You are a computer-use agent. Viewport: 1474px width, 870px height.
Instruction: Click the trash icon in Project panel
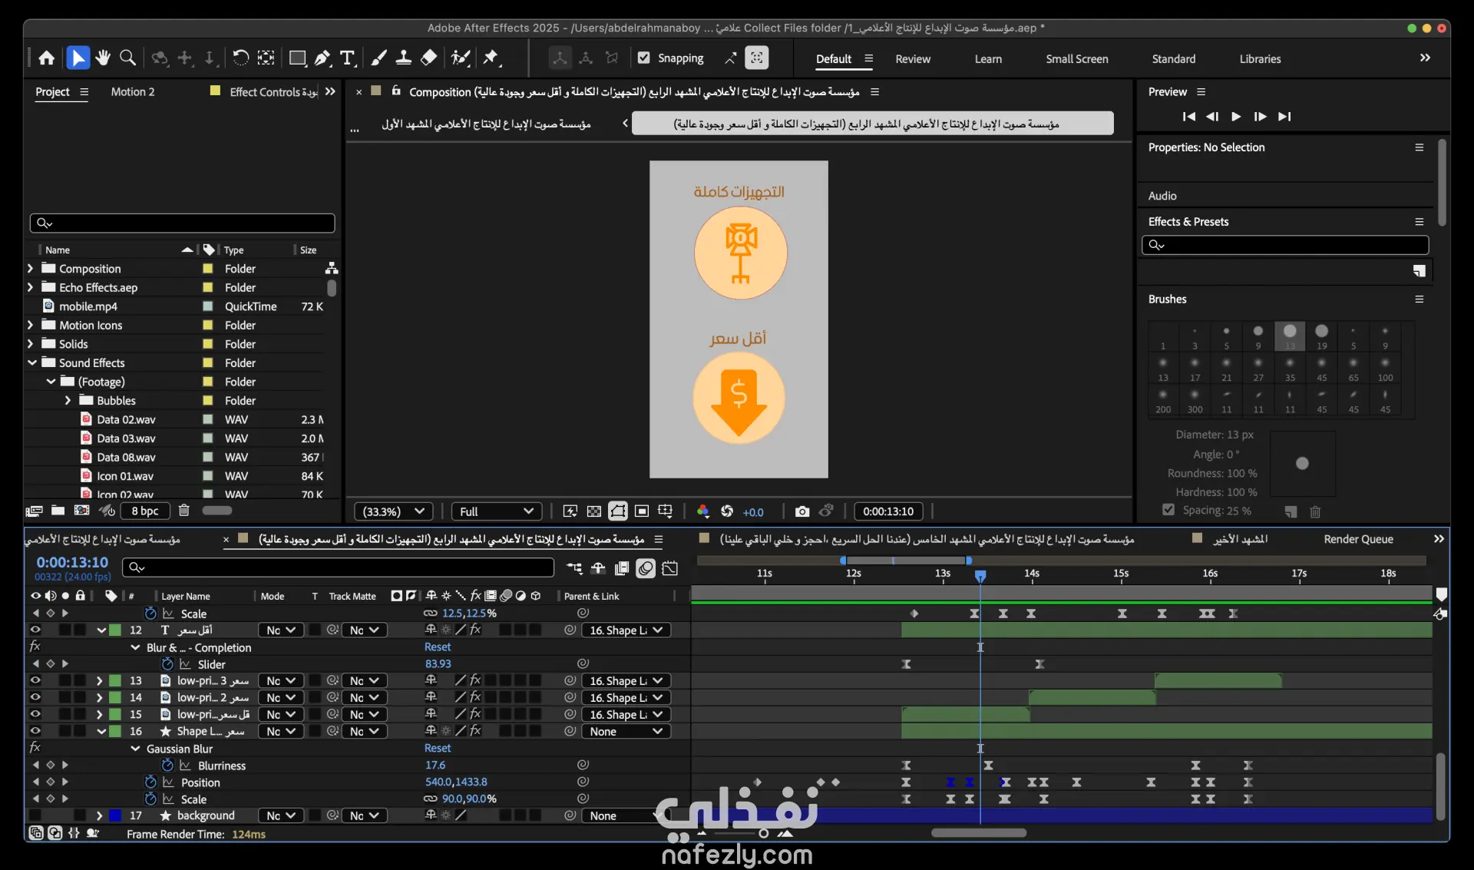point(184,511)
